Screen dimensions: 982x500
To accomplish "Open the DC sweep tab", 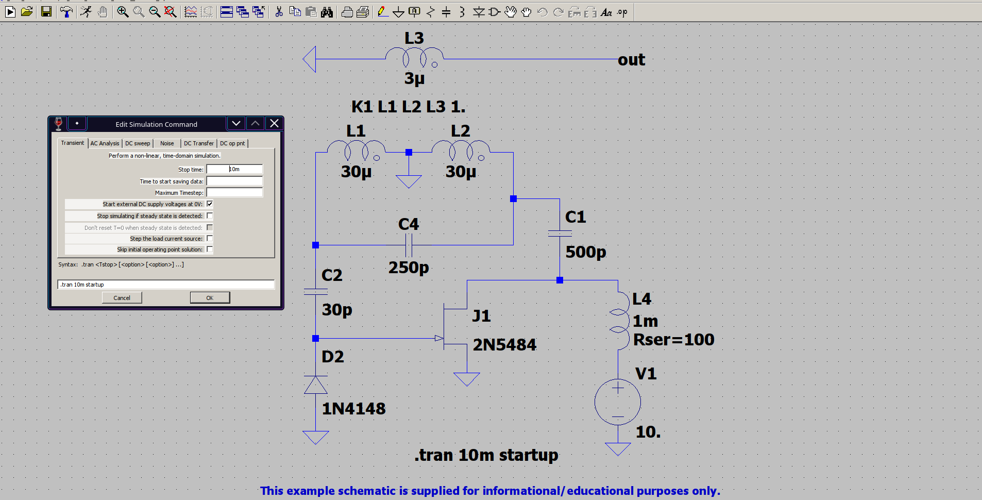I will point(138,143).
